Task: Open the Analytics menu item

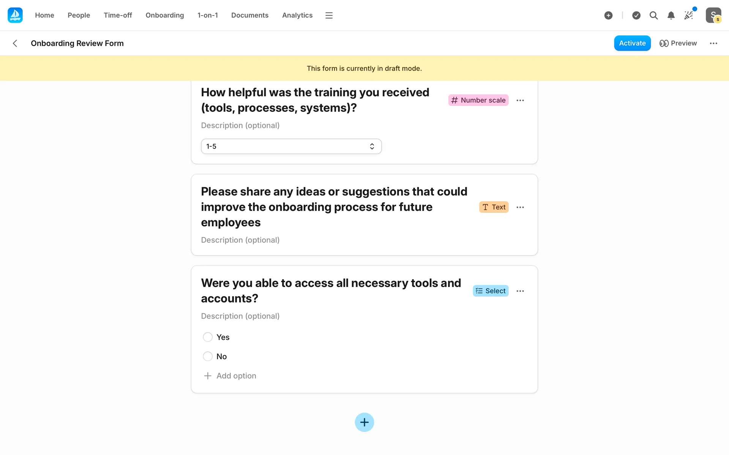Action: 297,15
